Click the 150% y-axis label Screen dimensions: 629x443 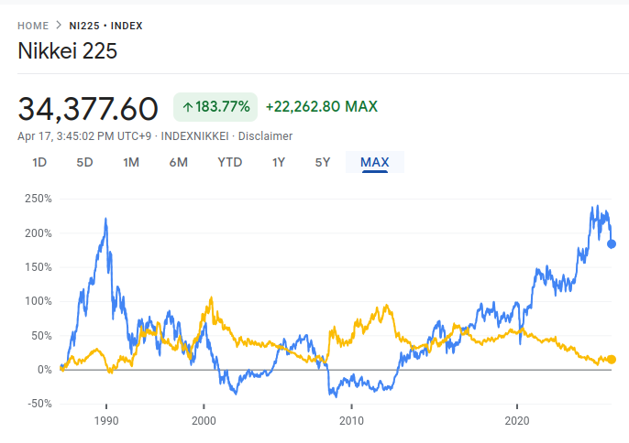tap(39, 267)
